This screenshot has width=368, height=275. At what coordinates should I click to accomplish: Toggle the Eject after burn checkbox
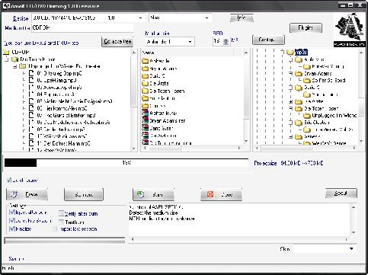pos(11,213)
